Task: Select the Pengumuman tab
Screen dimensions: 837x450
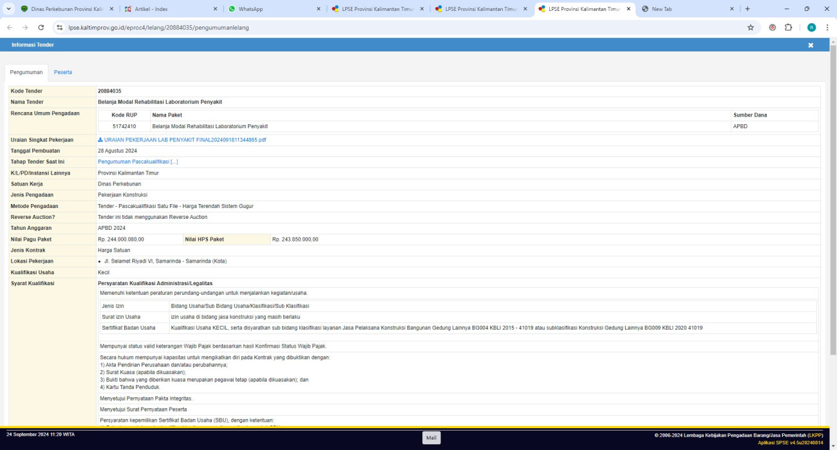Action: [26, 72]
